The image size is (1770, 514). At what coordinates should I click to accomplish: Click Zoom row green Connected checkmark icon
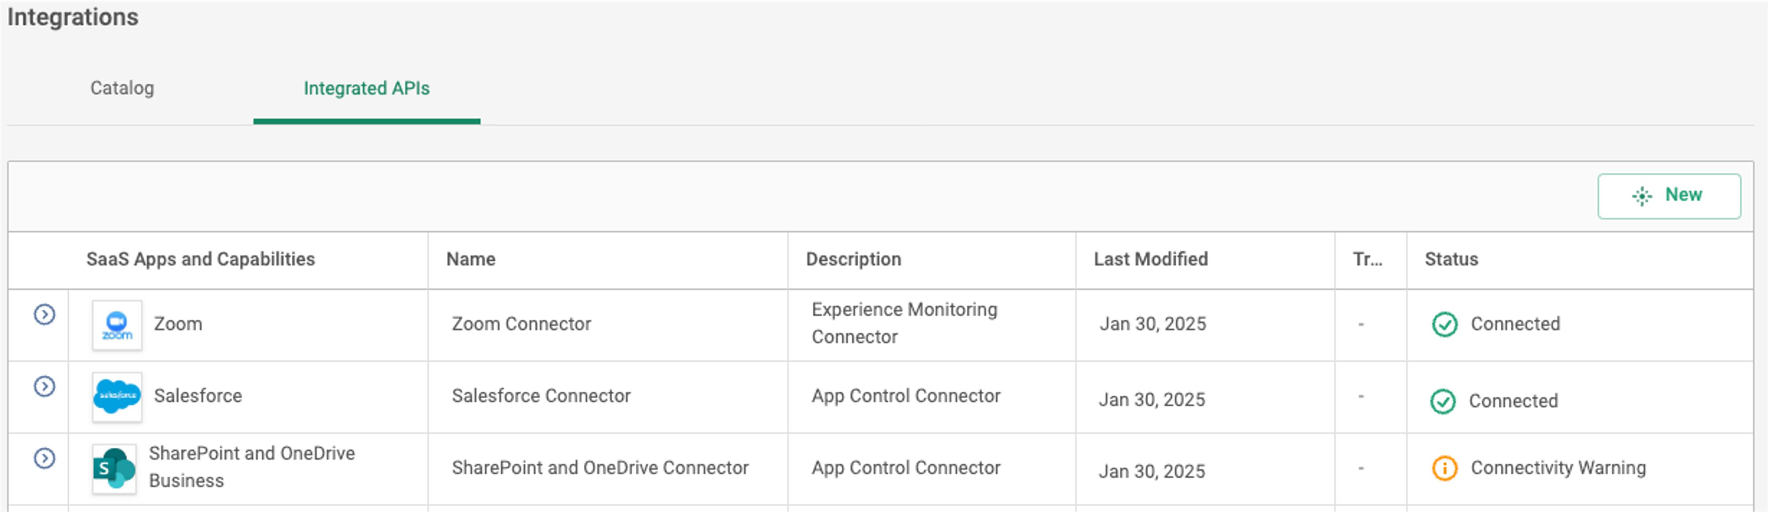coord(1444,324)
